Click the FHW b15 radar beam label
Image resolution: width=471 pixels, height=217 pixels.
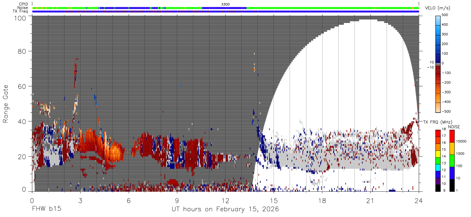(46, 209)
